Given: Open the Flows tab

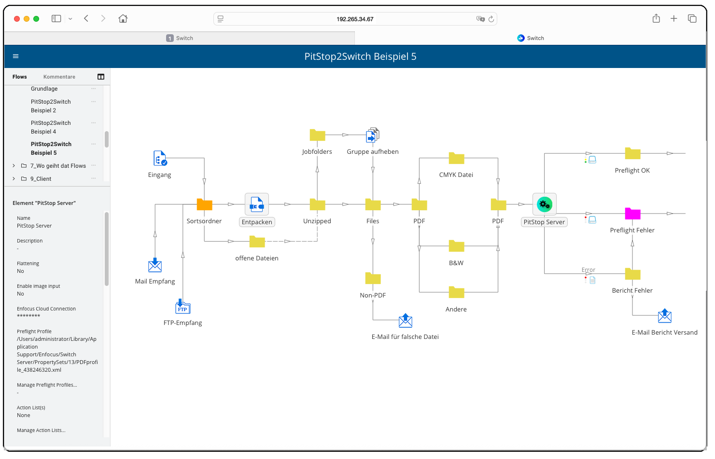Looking at the screenshot, I should point(19,76).
